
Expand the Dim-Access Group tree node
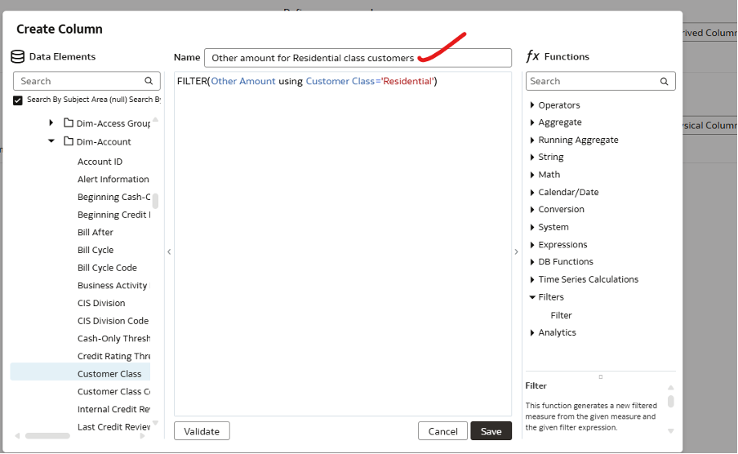[52, 123]
